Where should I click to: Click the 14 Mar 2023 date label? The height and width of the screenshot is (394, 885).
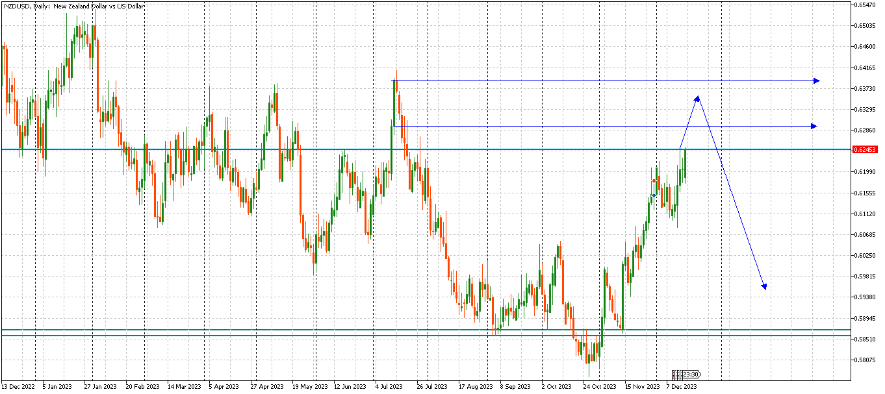[x=184, y=386]
